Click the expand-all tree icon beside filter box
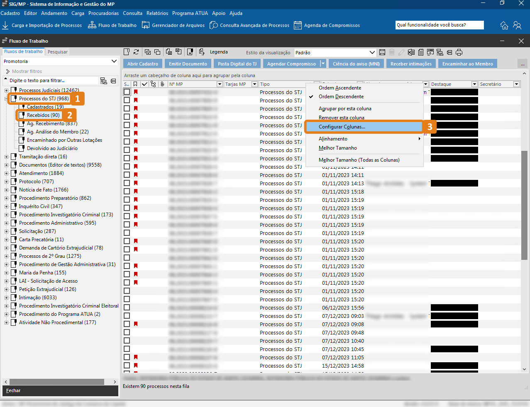The height and width of the screenshot is (407, 530). [104, 81]
